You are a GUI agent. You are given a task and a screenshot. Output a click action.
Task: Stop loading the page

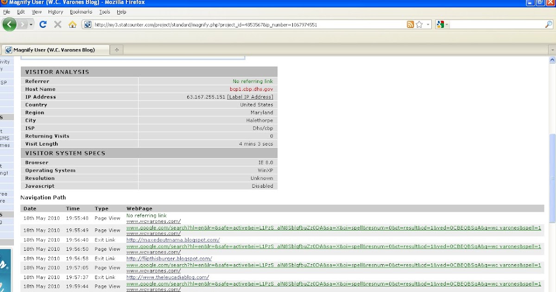click(x=58, y=25)
